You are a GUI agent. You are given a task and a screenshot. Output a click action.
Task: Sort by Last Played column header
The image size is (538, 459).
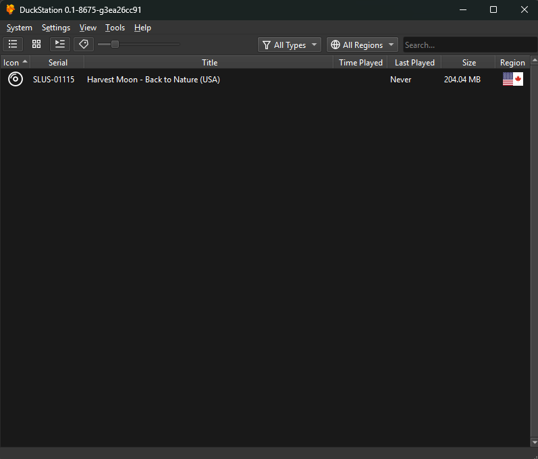tap(414, 63)
